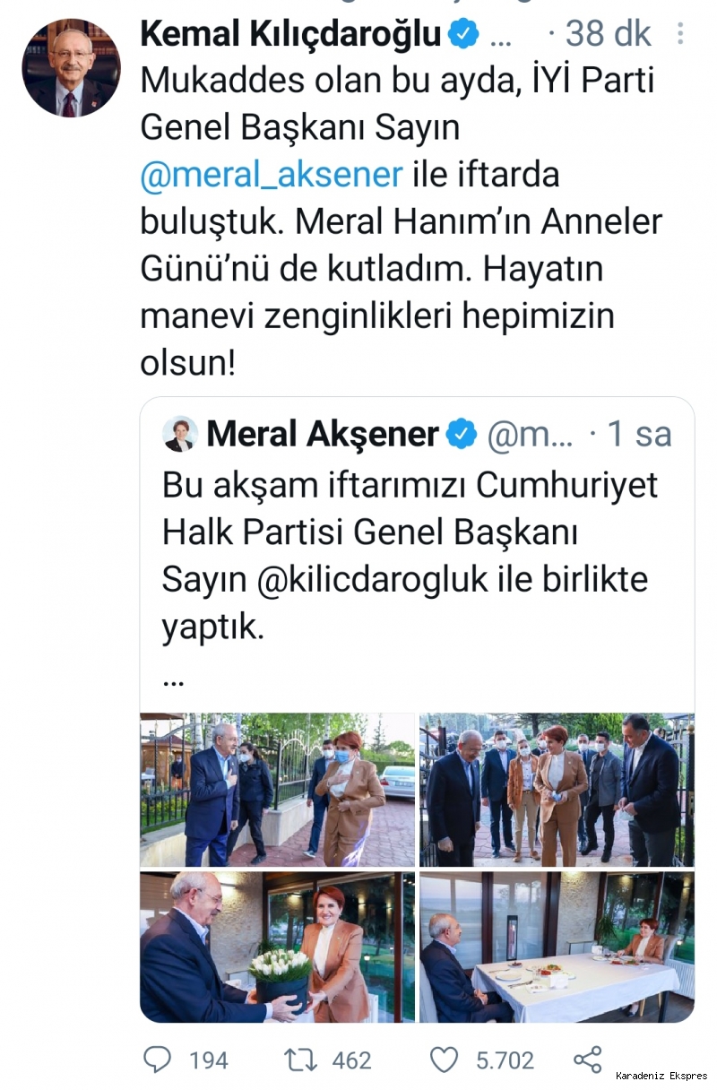
Task: Tap the retweet arrows icon
Action: [299, 1060]
